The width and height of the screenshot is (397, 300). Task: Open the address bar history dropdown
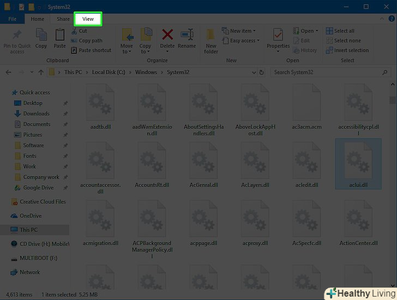tap(254, 72)
